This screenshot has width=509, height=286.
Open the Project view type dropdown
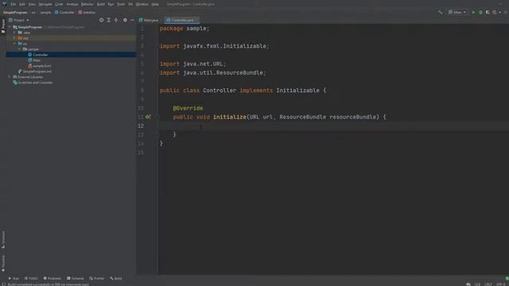point(19,20)
